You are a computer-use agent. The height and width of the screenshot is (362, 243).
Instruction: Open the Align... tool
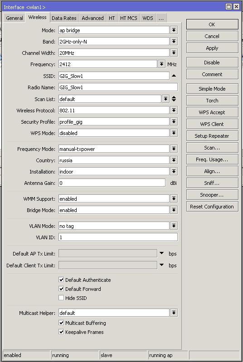212,171
